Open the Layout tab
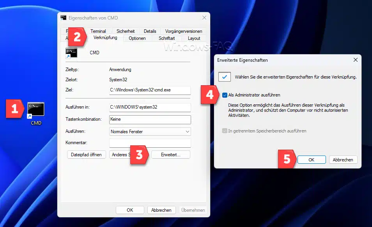 (194, 38)
